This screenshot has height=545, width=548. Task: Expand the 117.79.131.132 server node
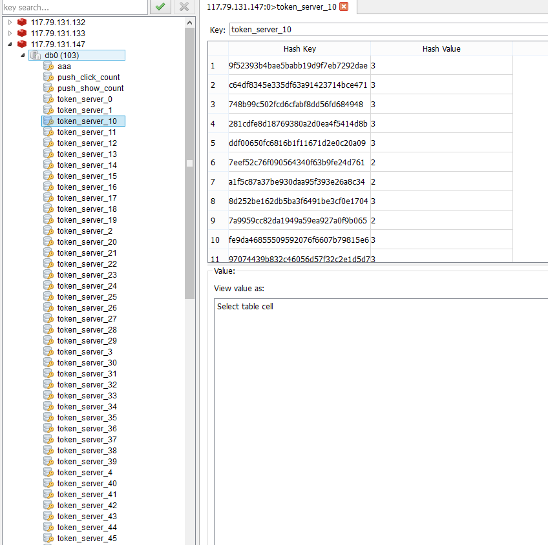tap(10, 23)
